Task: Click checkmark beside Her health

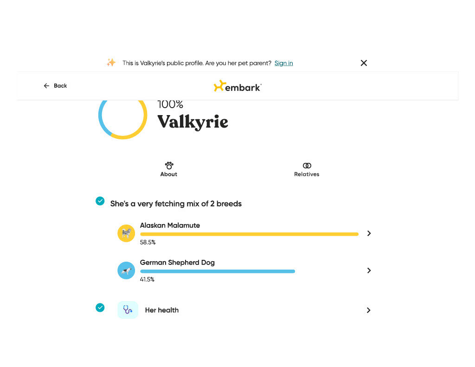Action: click(x=100, y=308)
